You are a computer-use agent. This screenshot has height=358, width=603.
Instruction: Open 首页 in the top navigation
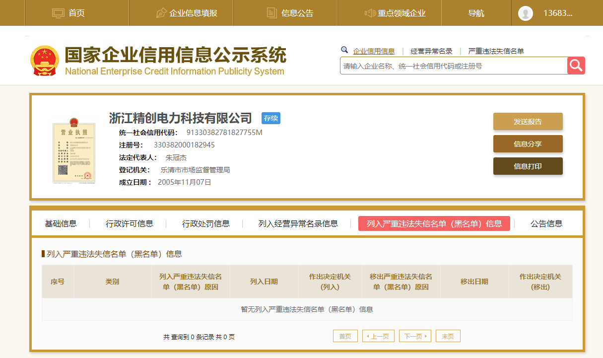pos(76,13)
